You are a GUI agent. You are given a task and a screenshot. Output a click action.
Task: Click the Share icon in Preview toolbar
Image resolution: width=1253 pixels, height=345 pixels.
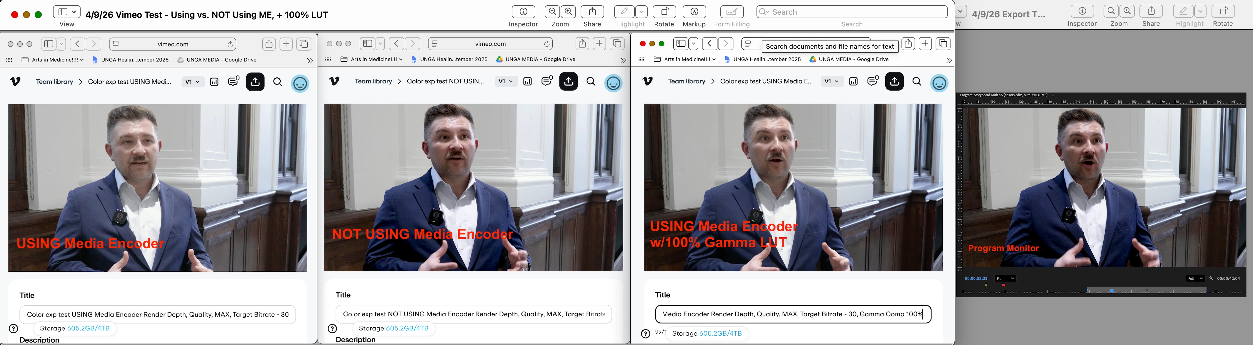click(x=592, y=12)
